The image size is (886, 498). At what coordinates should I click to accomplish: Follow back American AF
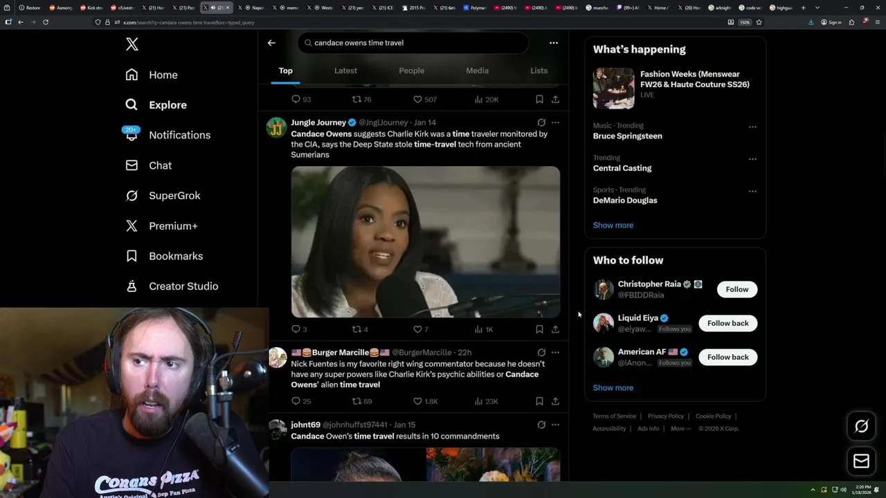(x=728, y=357)
